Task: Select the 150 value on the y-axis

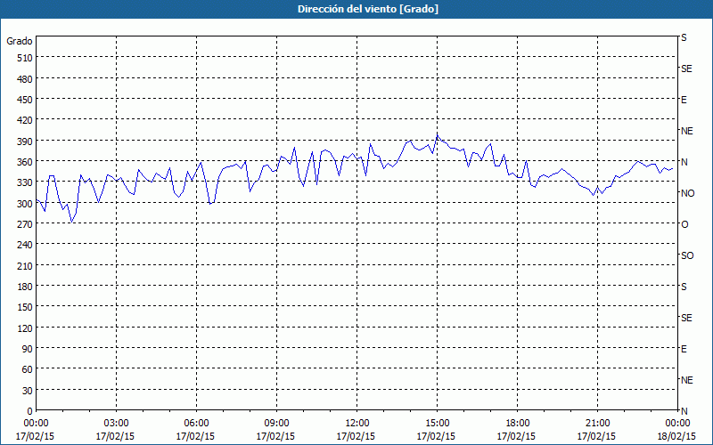Action: click(x=25, y=307)
